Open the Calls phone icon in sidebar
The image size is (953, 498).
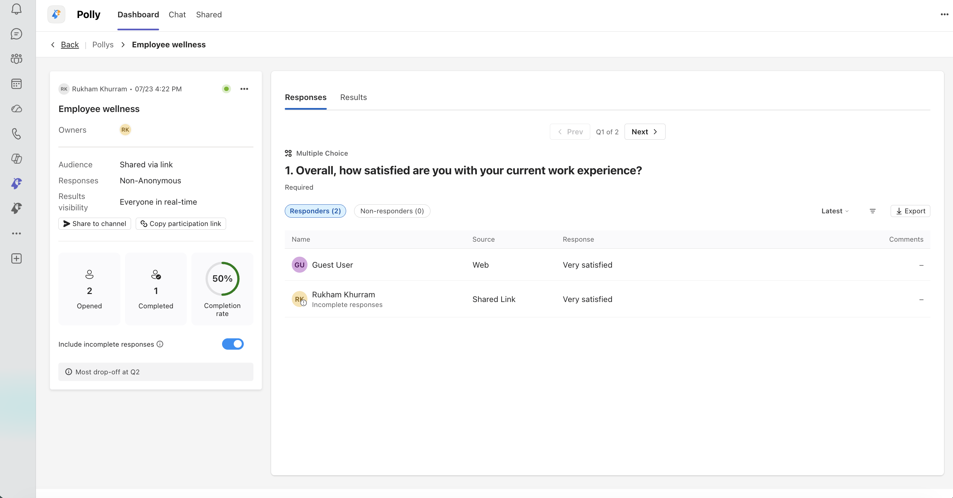click(16, 133)
